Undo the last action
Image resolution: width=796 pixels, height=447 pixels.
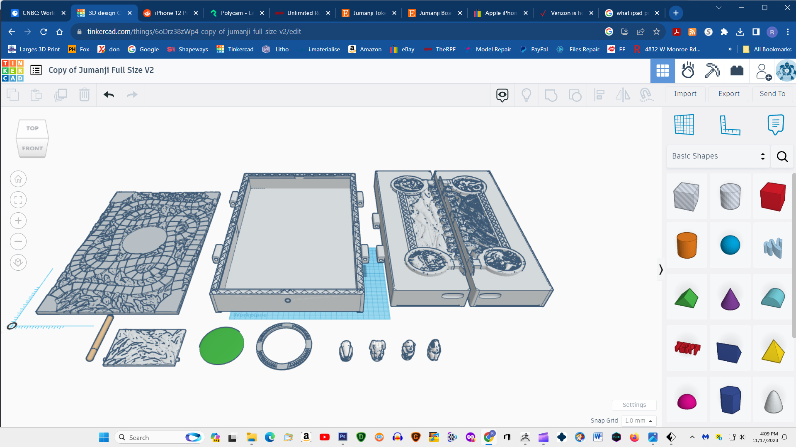tap(109, 95)
